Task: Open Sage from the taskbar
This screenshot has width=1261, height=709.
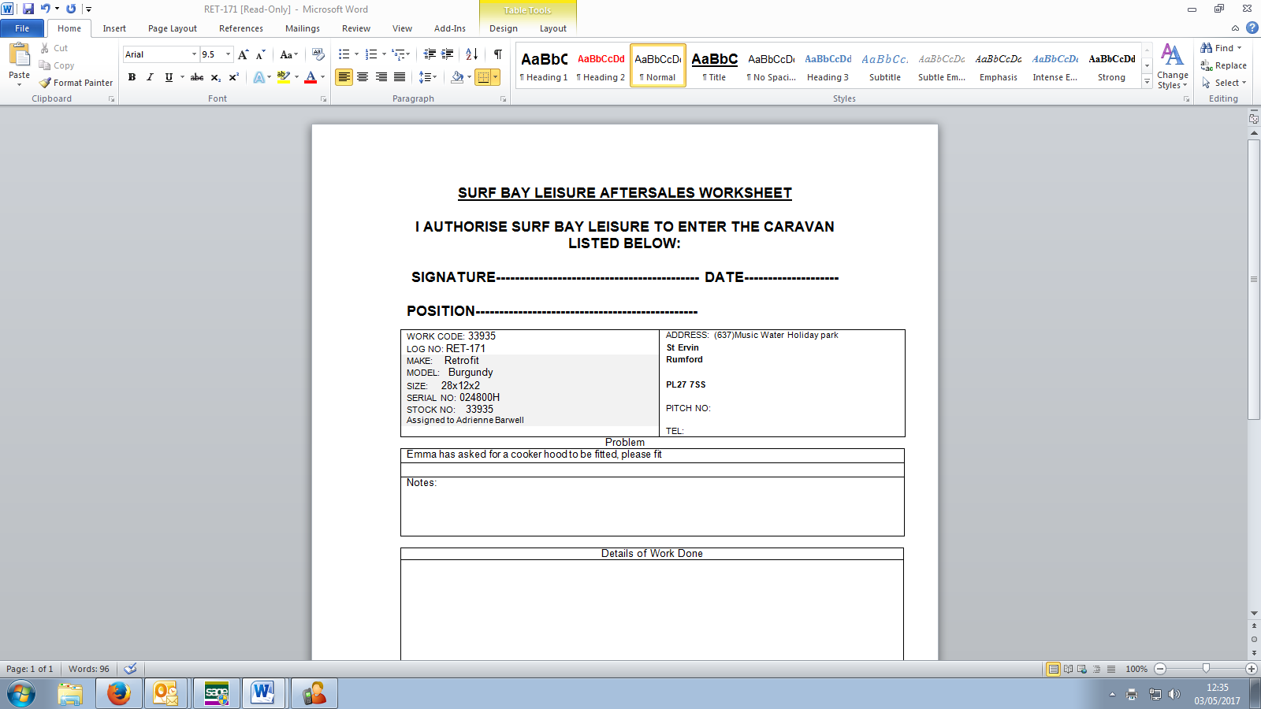Action: point(217,693)
